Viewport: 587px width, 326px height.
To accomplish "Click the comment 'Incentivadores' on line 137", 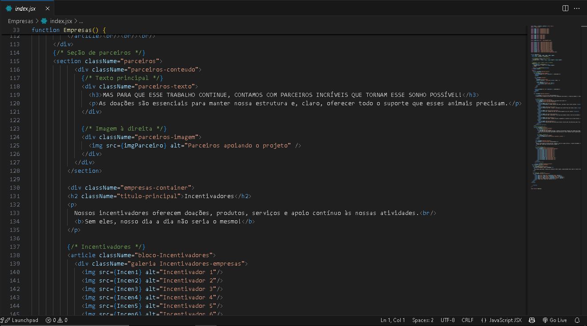I will pyautogui.click(x=106, y=246).
